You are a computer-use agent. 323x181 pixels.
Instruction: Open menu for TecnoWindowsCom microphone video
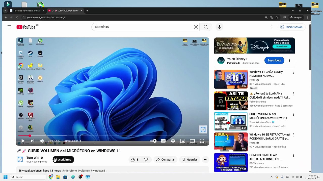(x=293, y=114)
